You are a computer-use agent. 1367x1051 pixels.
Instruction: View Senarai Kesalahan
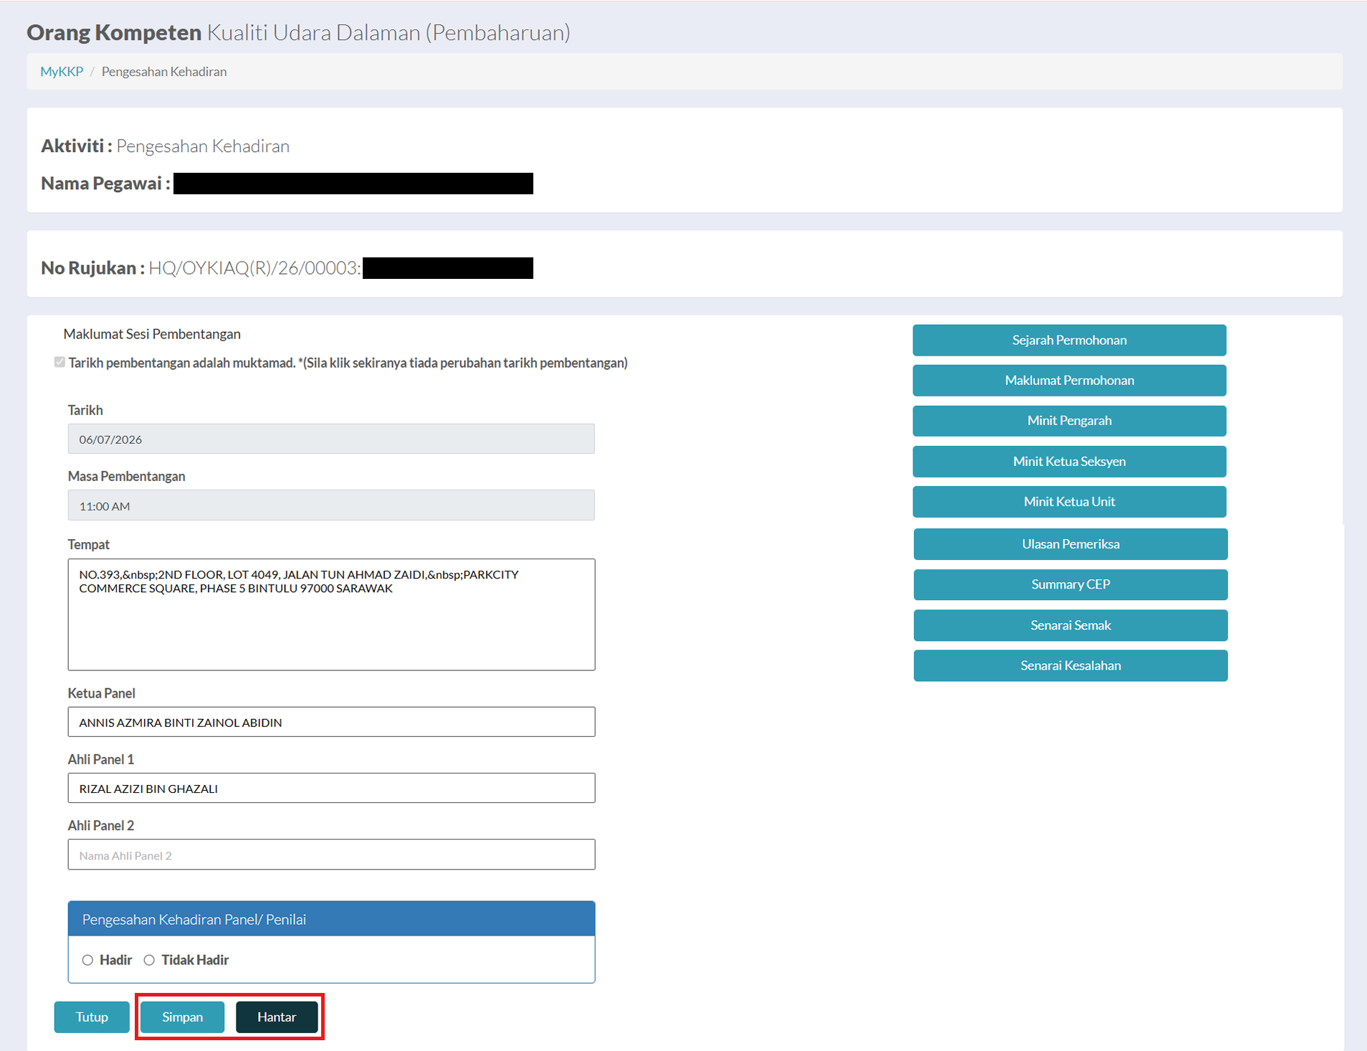[x=1070, y=665]
